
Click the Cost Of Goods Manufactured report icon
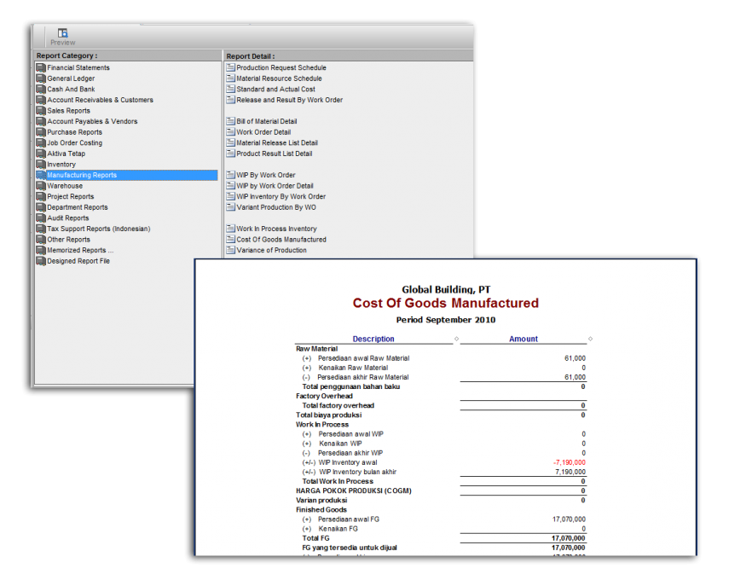pyautogui.click(x=230, y=240)
